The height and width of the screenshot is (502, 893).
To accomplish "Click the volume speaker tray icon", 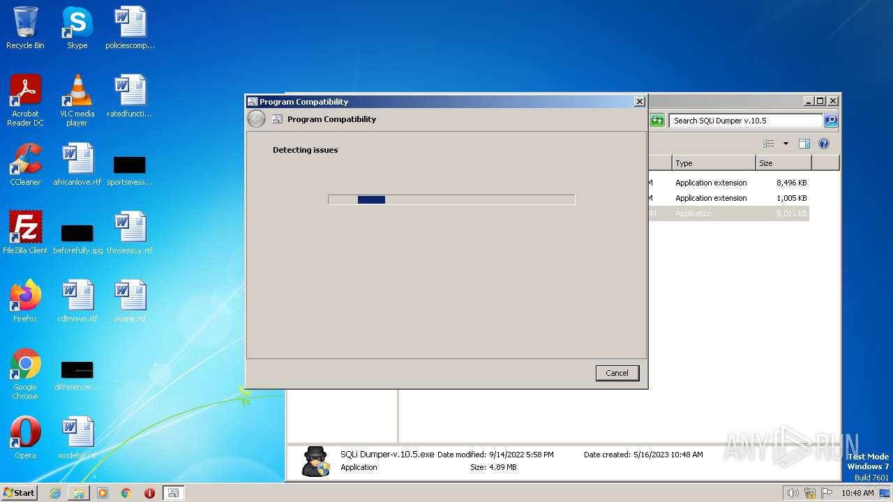I will click(793, 493).
